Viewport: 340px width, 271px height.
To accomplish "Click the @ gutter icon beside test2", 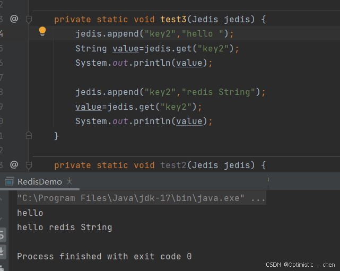I will [x=14, y=165].
